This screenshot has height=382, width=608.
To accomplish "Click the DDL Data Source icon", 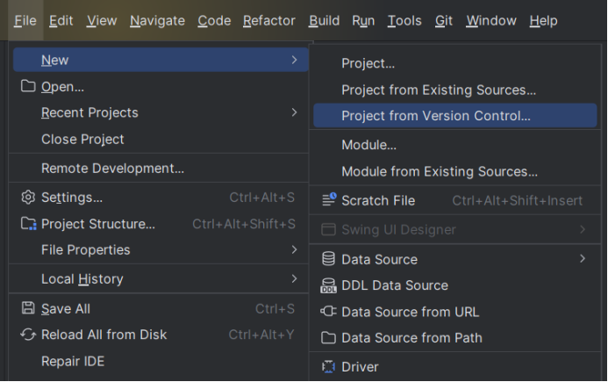I will [329, 285].
